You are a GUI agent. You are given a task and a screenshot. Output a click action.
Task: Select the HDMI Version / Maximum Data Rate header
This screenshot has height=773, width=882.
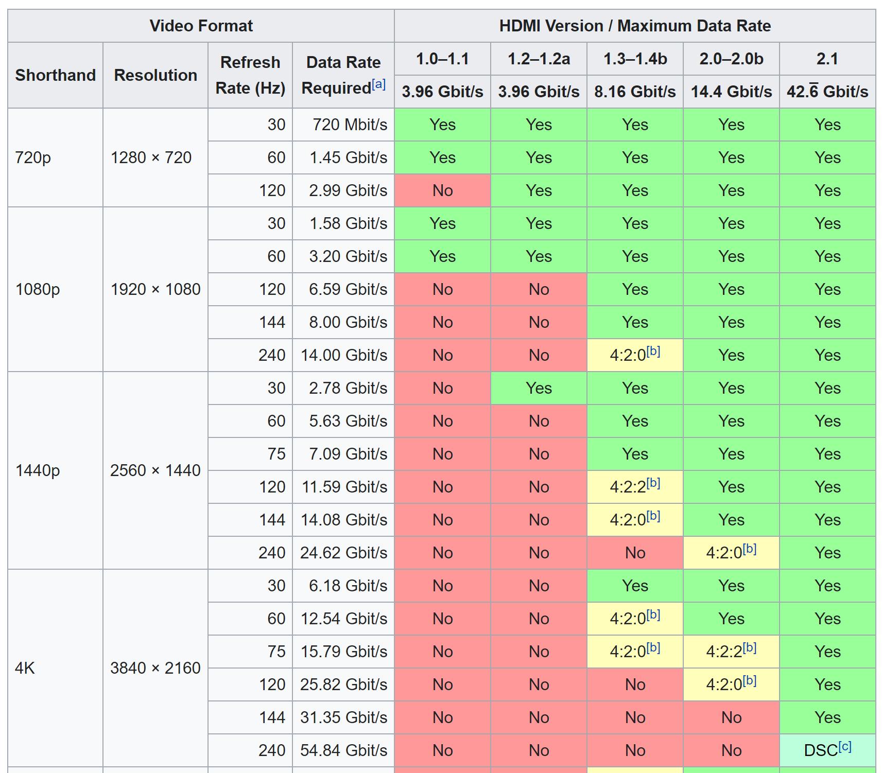tap(634, 26)
